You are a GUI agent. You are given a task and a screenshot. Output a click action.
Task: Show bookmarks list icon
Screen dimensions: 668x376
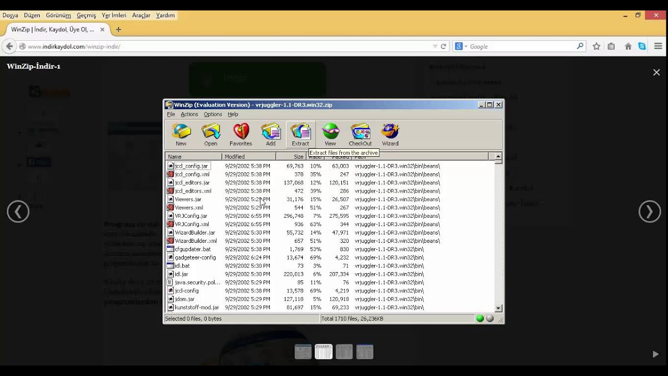[x=611, y=46]
